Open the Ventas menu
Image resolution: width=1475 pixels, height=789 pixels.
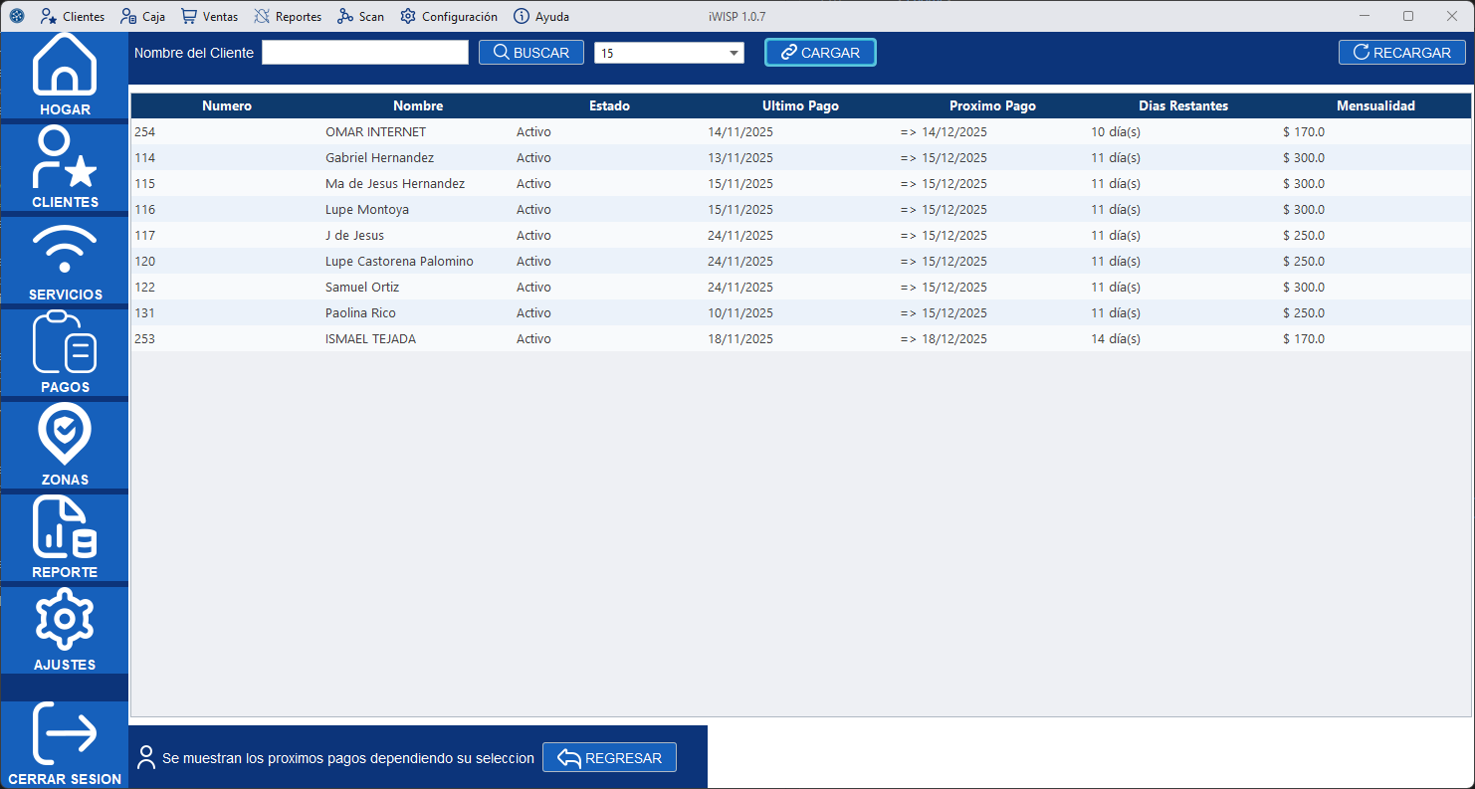click(x=209, y=17)
